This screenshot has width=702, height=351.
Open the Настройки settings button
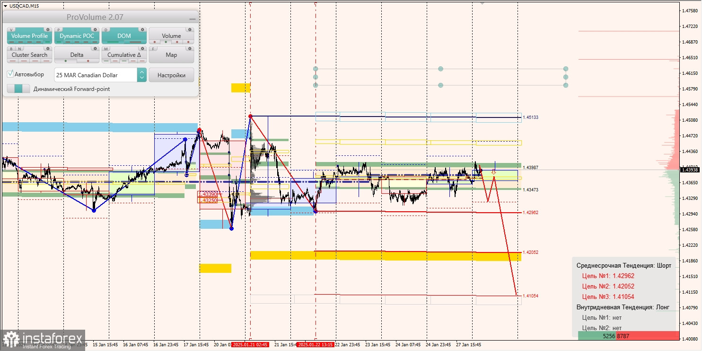pyautogui.click(x=171, y=75)
